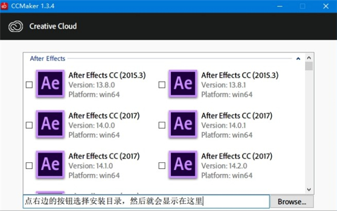The image size is (337, 211).
Task: Select text 'Version: 13.8.0'
Action: click(92, 85)
